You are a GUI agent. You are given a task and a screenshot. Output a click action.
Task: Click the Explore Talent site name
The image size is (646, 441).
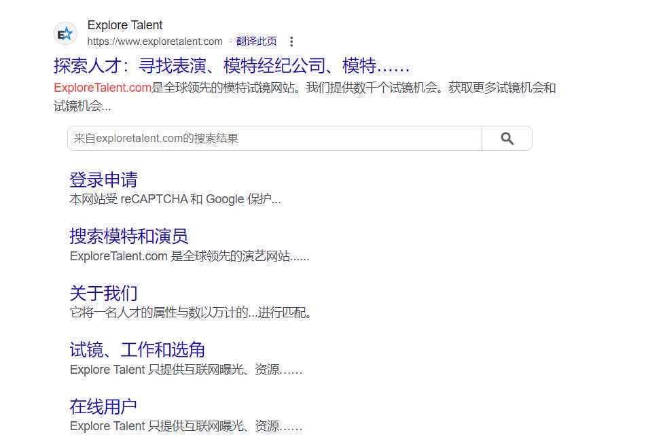point(125,25)
